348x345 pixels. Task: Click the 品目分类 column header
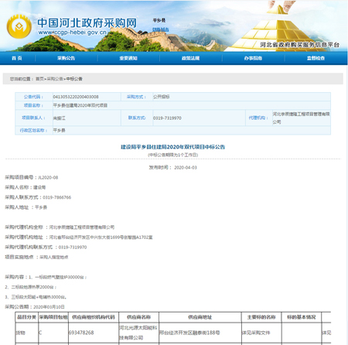[26, 317]
